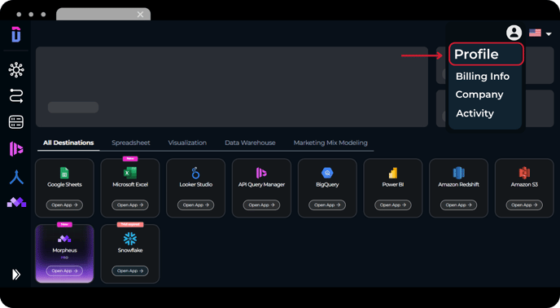Click the blue merge arrow sidebar icon
Image resolution: width=560 pixels, height=308 pixels.
pyautogui.click(x=16, y=177)
